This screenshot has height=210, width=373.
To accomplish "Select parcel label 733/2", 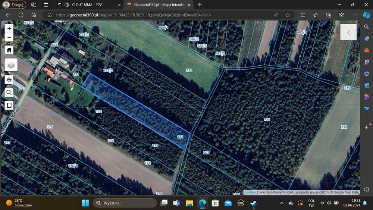I will [x=108, y=70].
